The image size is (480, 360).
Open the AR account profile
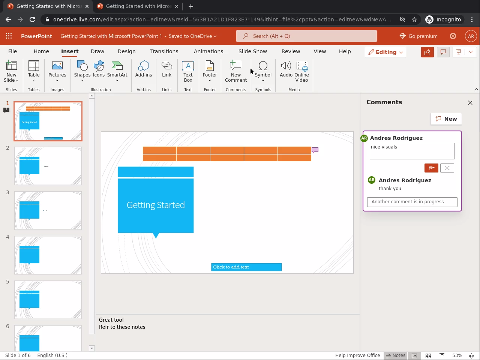471,36
